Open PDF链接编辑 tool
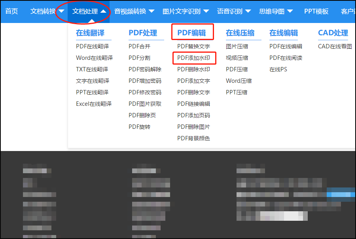The height and width of the screenshot is (239, 356). click(x=194, y=104)
